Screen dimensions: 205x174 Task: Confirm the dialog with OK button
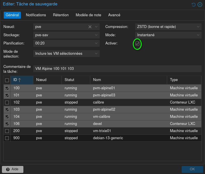[x=192, y=169]
